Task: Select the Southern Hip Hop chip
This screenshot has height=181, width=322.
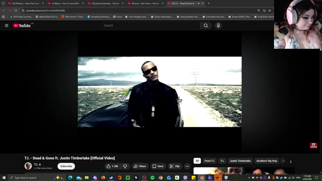Action: click(x=267, y=161)
